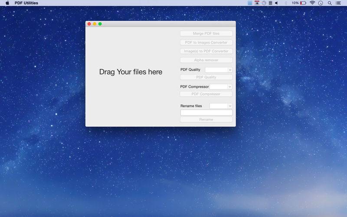The height and width of the screenshot is (217, 347).
Task: Click the PDF Compressor action button
Action: coord(206,94)
